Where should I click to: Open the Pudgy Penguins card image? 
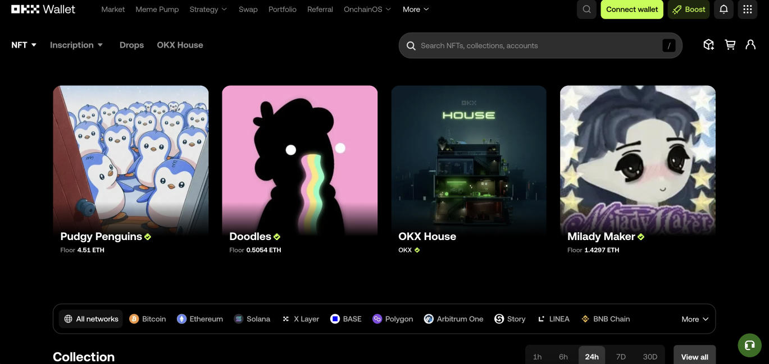pyautogui.click(x=131, y=159)
